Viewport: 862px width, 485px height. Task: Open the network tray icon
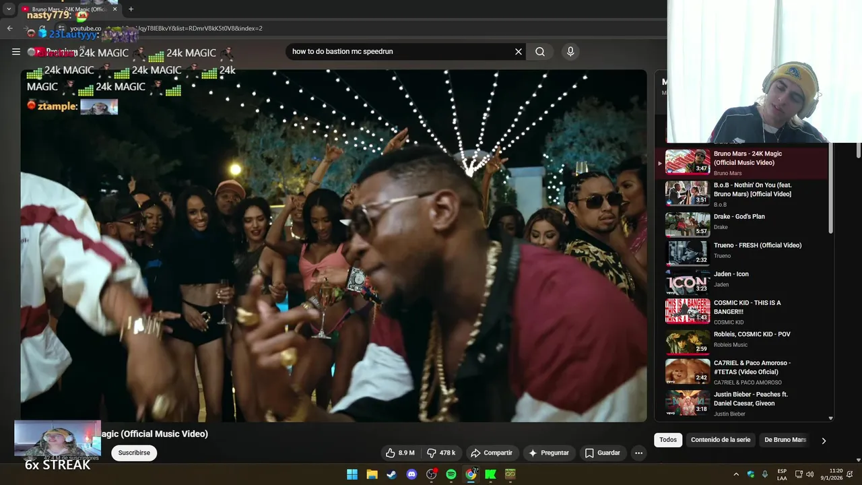pos(799,474)
